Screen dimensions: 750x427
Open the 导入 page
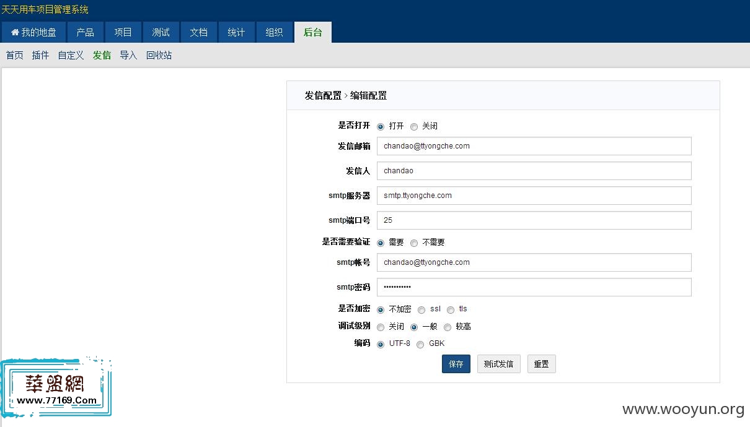click(128, 55)
